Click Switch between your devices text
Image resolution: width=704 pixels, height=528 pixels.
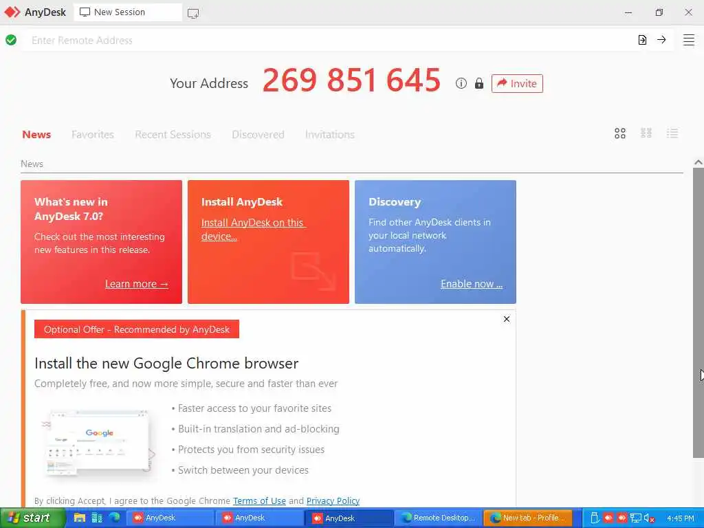click(243, 470)
